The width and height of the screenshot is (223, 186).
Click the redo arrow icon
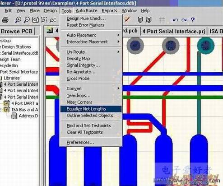point(184,20)
